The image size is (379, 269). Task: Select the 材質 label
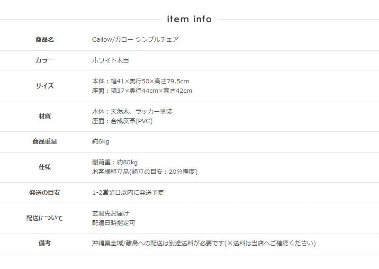[45, 116]
